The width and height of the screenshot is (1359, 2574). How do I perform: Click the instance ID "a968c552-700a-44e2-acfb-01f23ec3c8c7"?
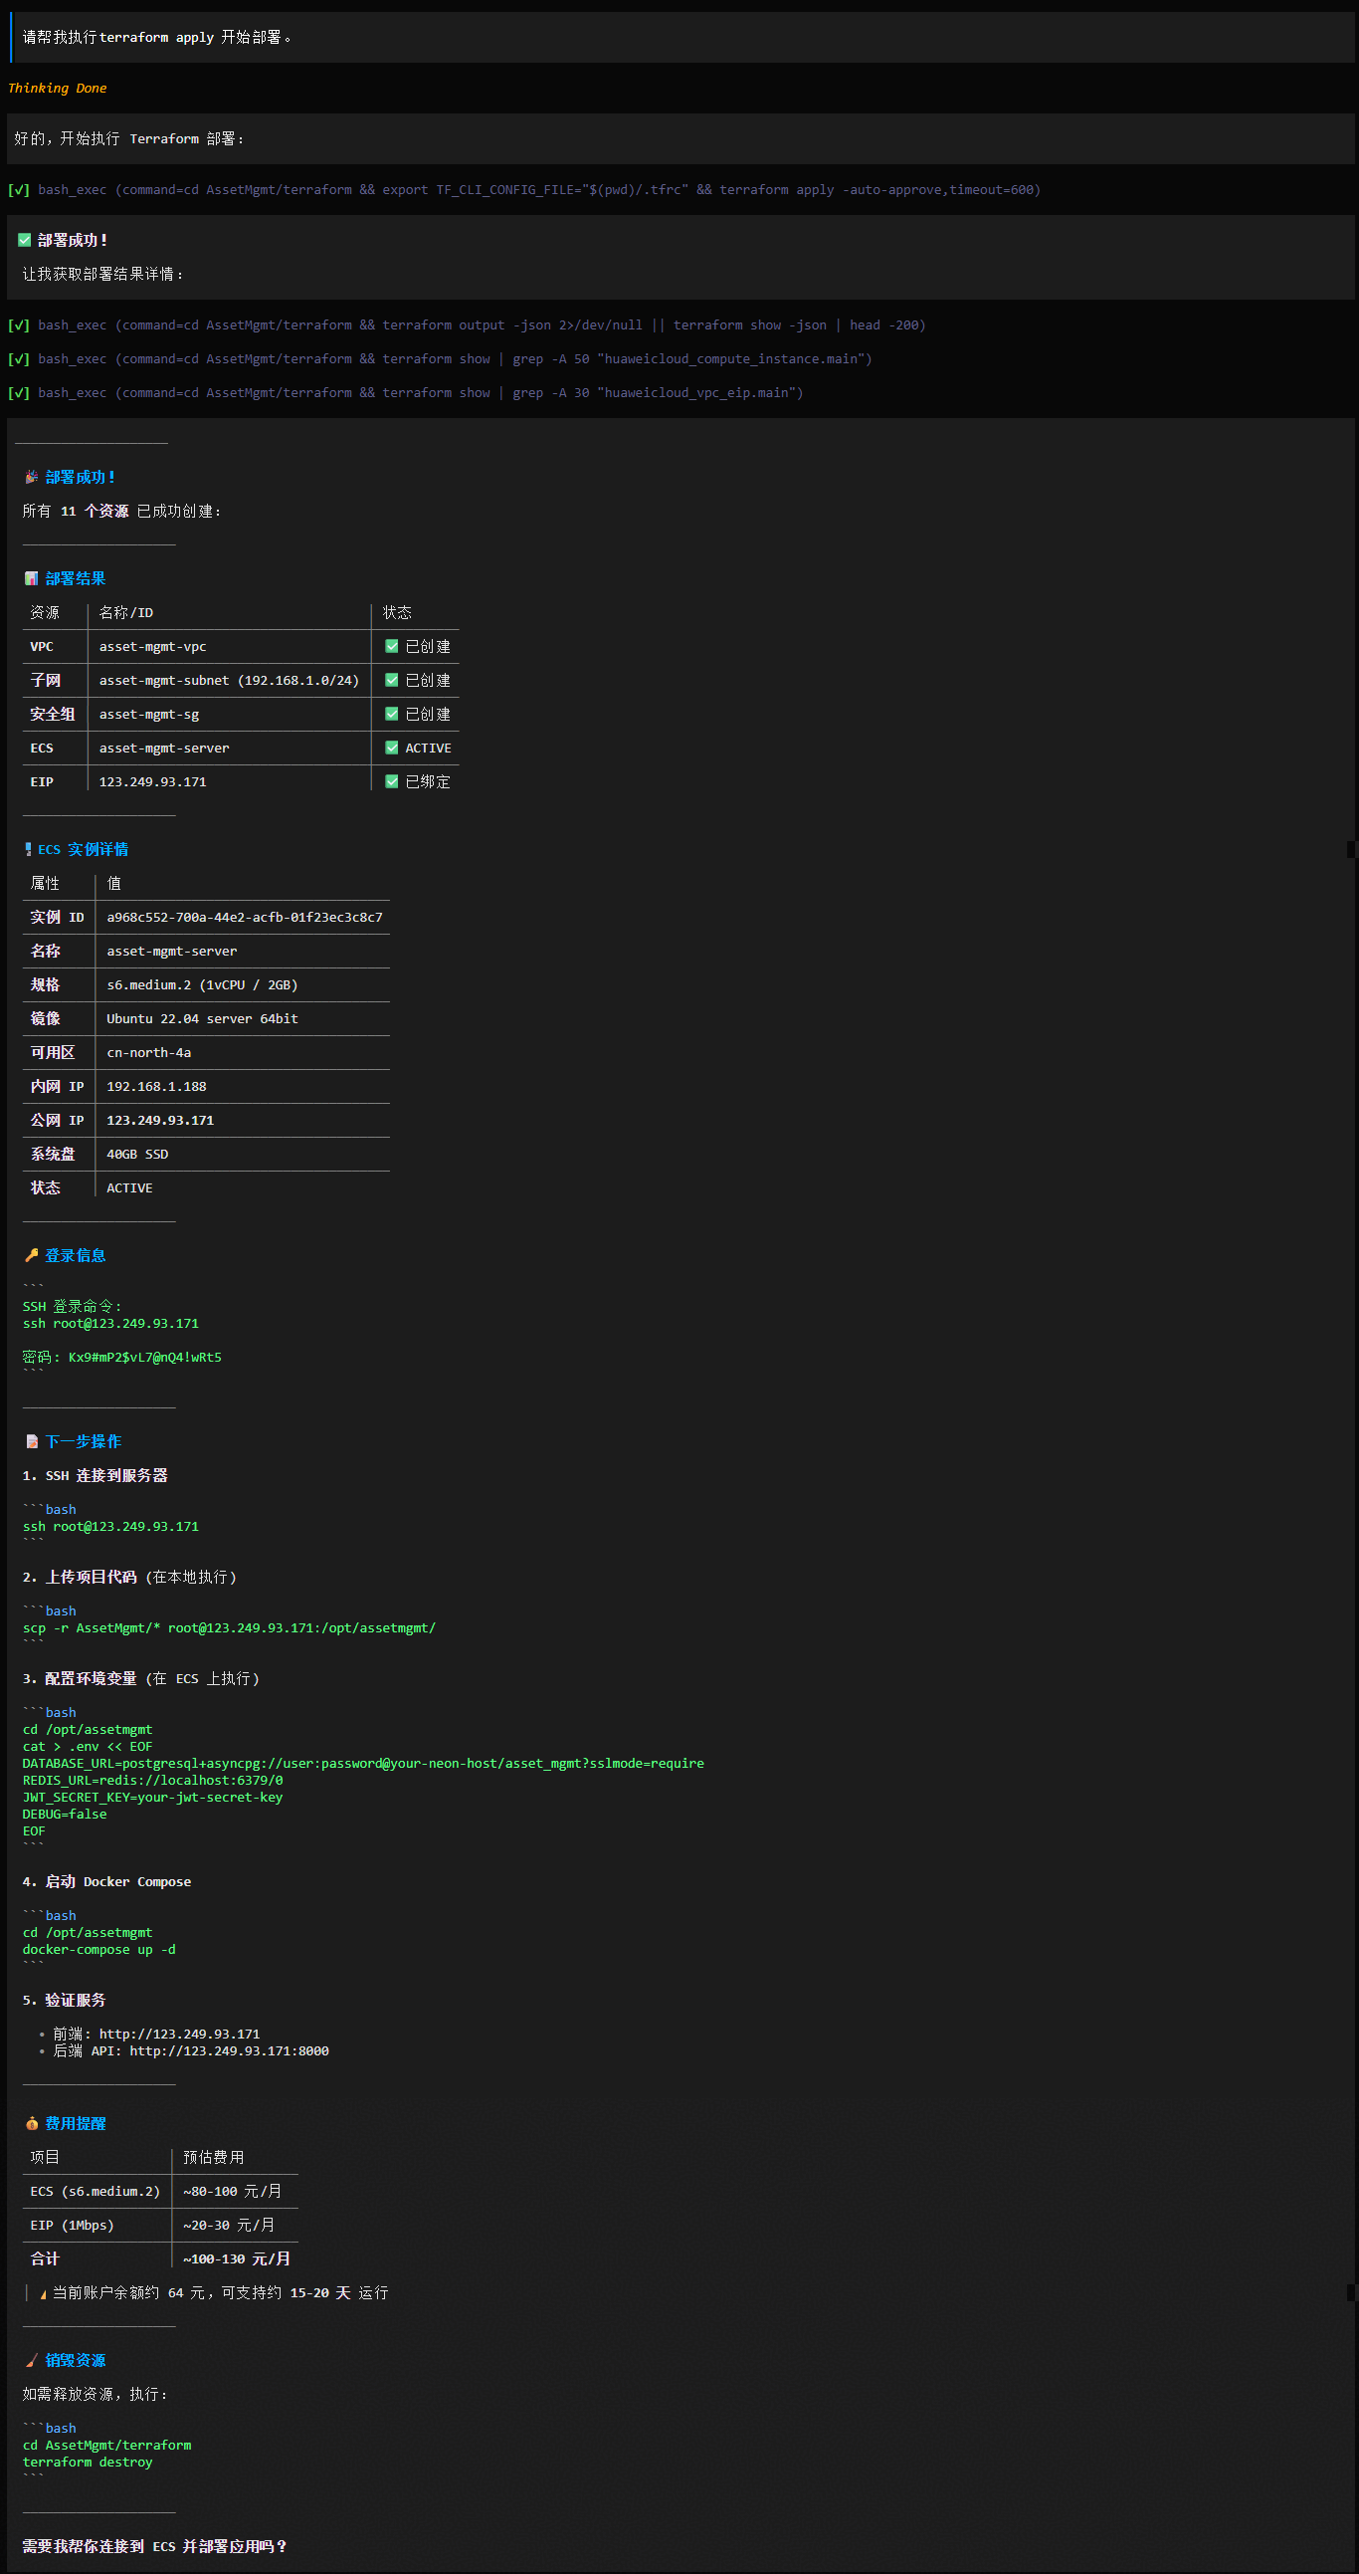(245, 918)
